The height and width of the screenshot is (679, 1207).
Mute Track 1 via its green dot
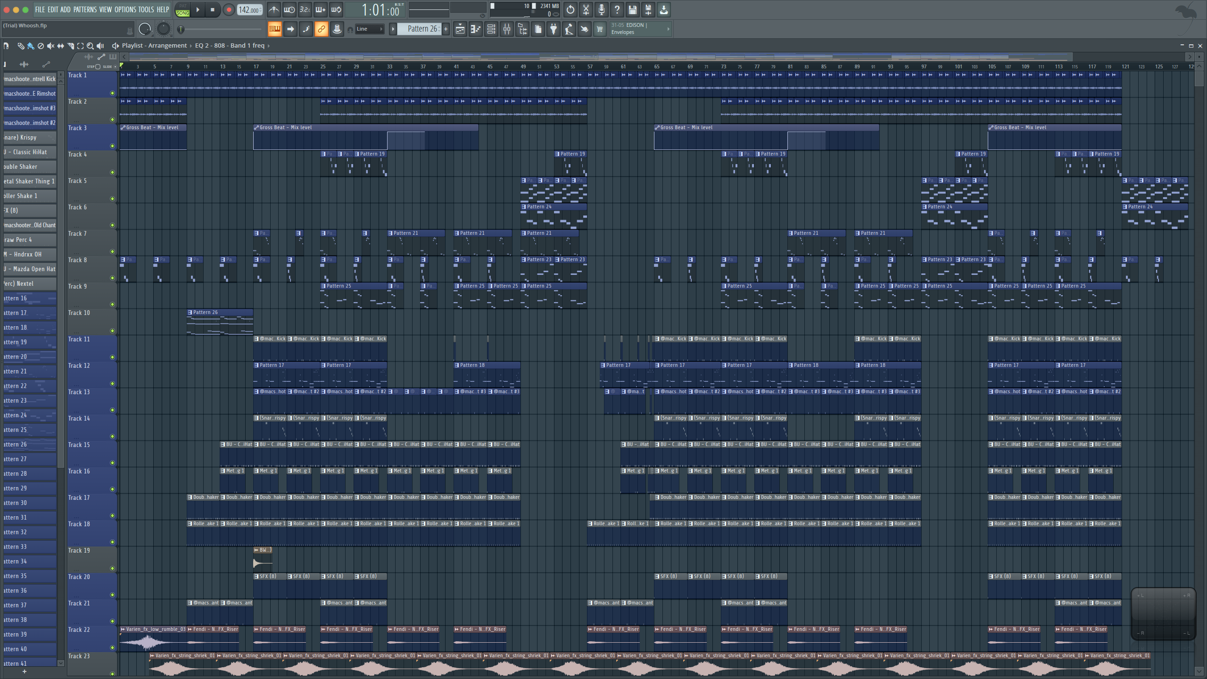112,93
